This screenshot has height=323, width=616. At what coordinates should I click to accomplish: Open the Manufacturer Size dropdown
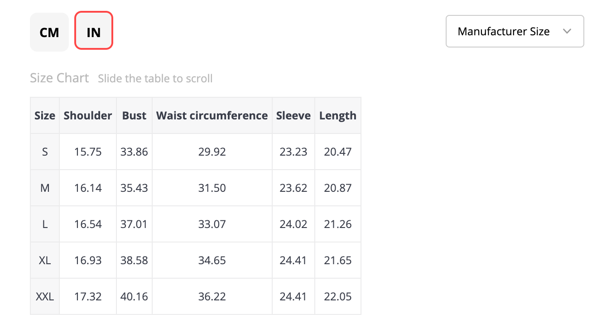(x=515, y=31)
